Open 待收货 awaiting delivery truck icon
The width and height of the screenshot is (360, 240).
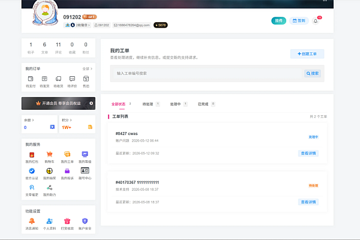58,79
